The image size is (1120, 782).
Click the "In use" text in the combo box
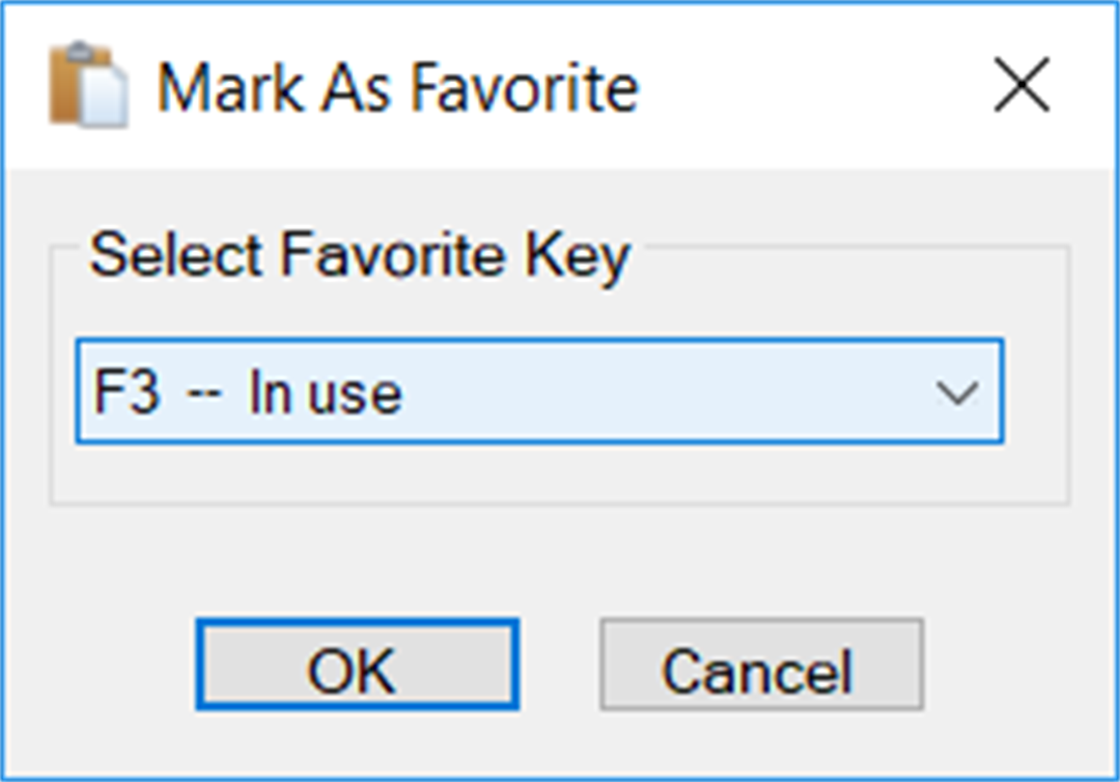coord(324,393)
